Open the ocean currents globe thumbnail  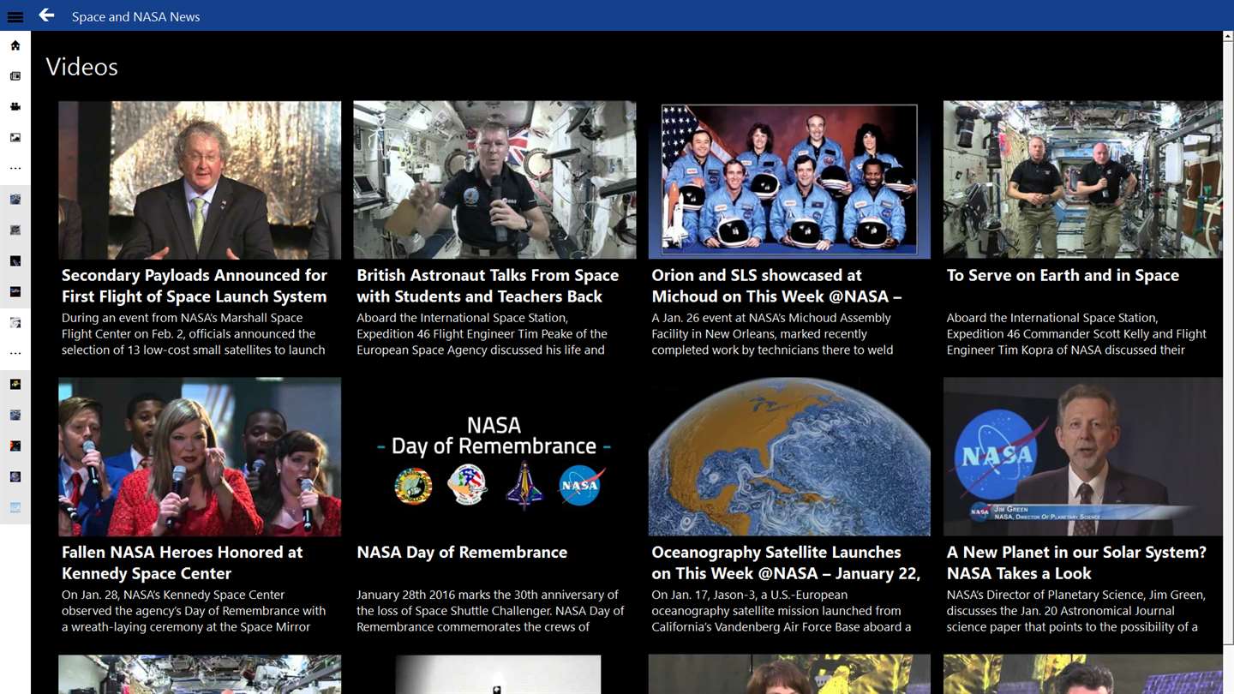tap(789, 457)
